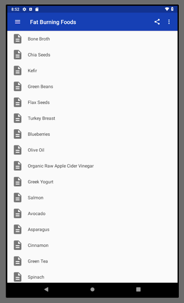Click the document icon beside Bone Broth
This screenshot has height=303, width=184.
pos(17,39)
